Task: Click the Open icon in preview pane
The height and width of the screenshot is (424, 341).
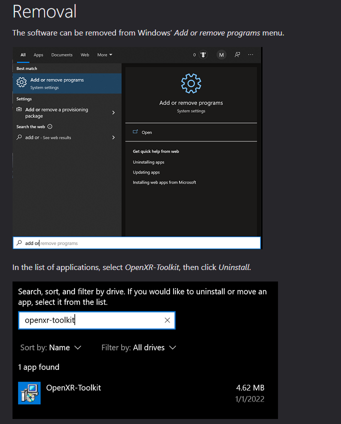Action: click(135, 131)
